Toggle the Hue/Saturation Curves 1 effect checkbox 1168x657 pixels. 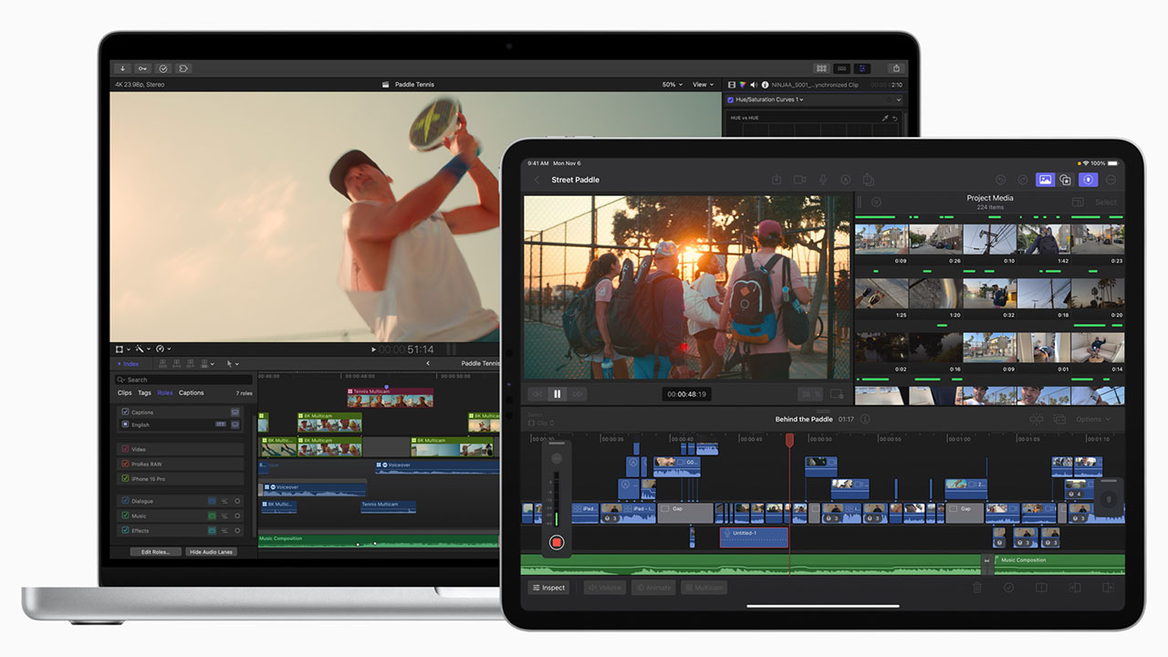click(x=730, y=99)
